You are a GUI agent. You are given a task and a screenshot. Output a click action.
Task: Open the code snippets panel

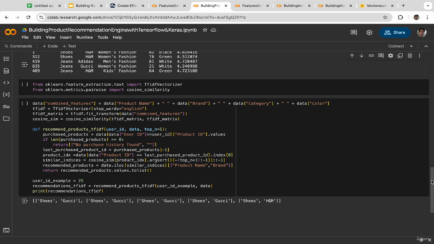click(x=6, y=83)
